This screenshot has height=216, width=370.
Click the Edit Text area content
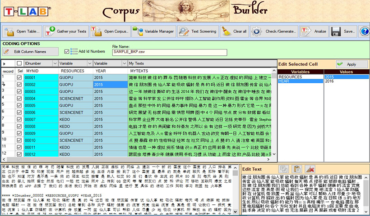302,194
